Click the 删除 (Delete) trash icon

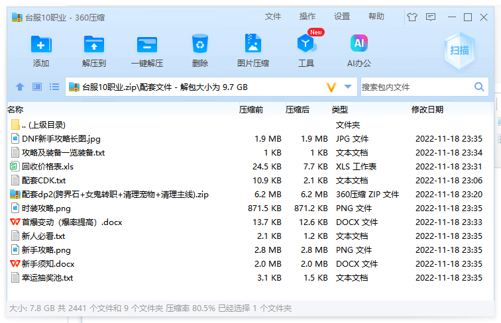(200, 44)
